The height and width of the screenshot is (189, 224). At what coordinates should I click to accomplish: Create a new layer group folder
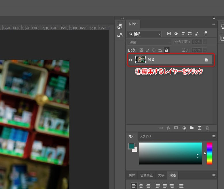pyautogui.click(x=192, y=128)
